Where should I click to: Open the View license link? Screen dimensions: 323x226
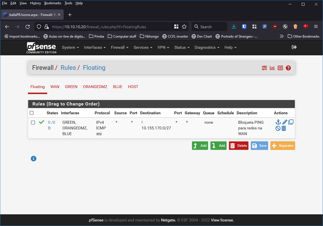222,220
